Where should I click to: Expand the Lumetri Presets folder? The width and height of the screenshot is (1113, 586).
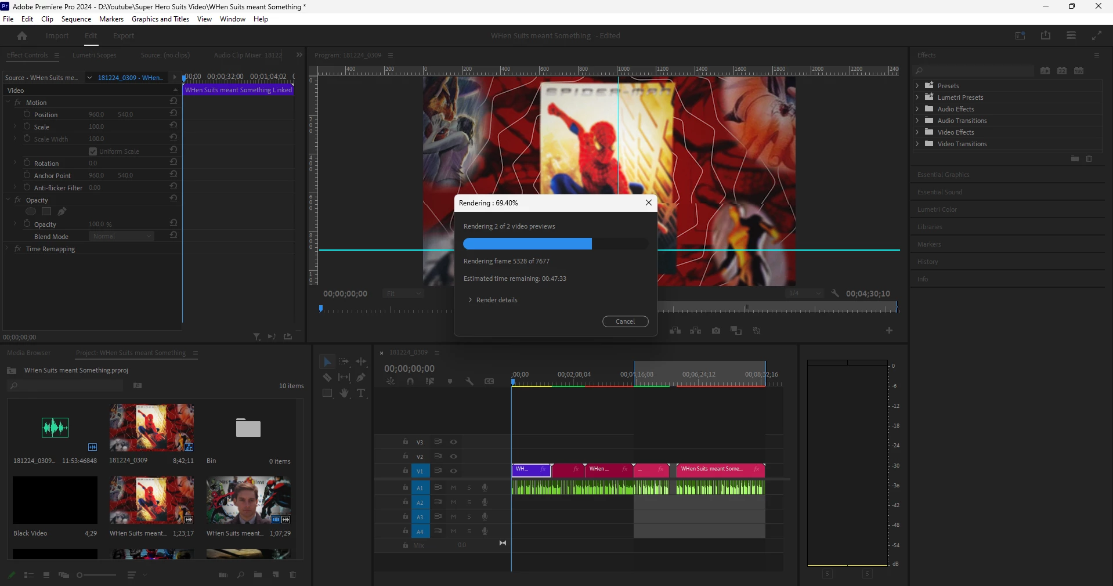click(917, 97)
